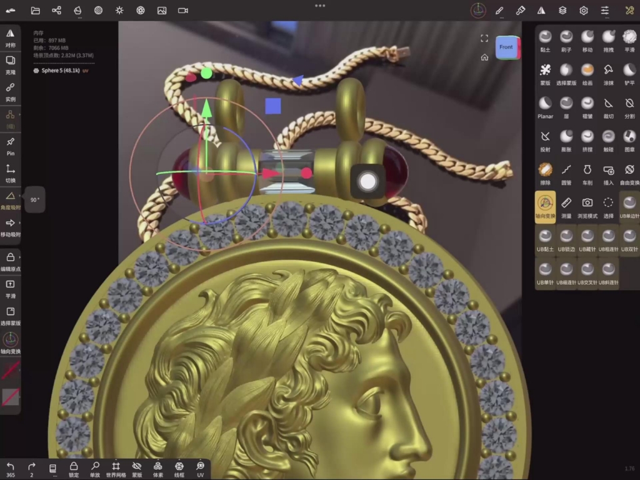Select the 图章 stamp tool
The height and width of the screenshot is (480, 640).
[629, 141]
